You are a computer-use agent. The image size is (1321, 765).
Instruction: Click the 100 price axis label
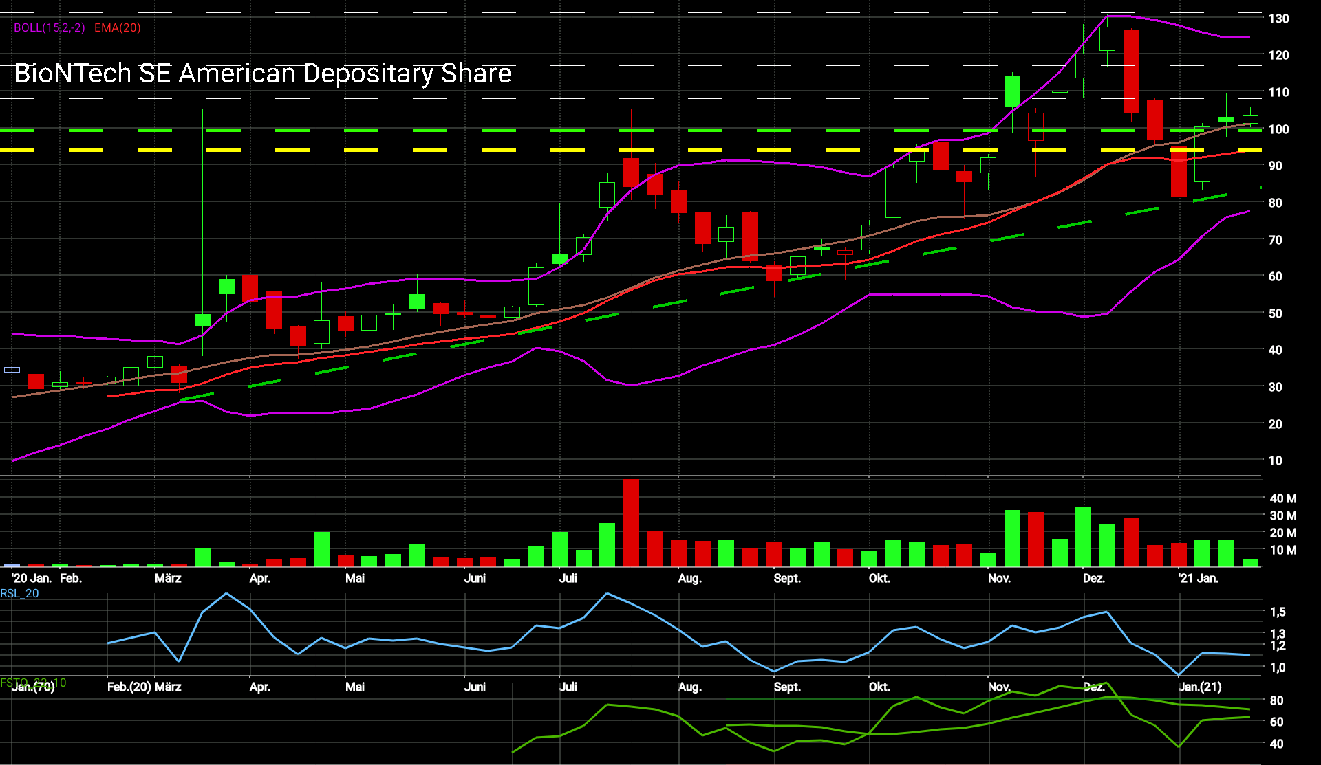point(1279,129)
